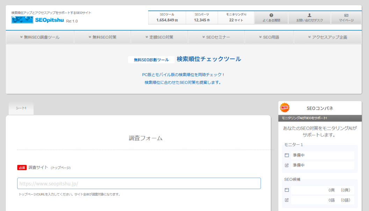Open マイページ card icon
The width and height of the screenshot is (369, 211).
(346, 15)
